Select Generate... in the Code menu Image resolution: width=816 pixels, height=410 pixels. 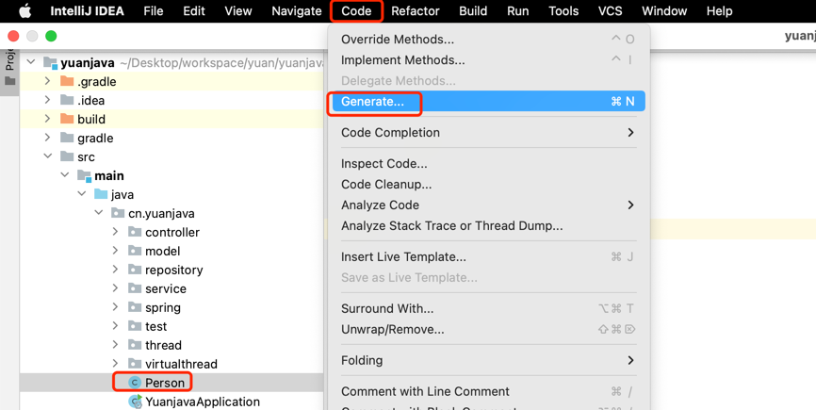(x=488, y=102)
